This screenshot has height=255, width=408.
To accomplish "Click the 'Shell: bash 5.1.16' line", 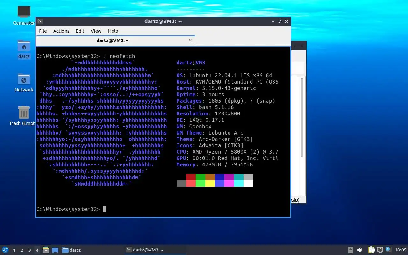I will [205, 107].
